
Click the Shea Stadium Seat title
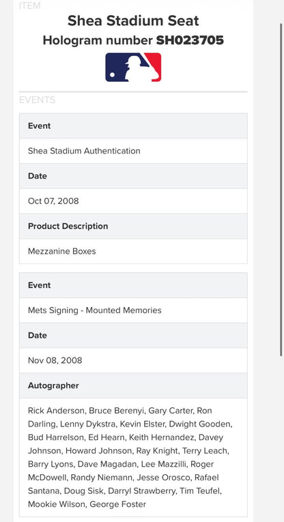[133, 20]
